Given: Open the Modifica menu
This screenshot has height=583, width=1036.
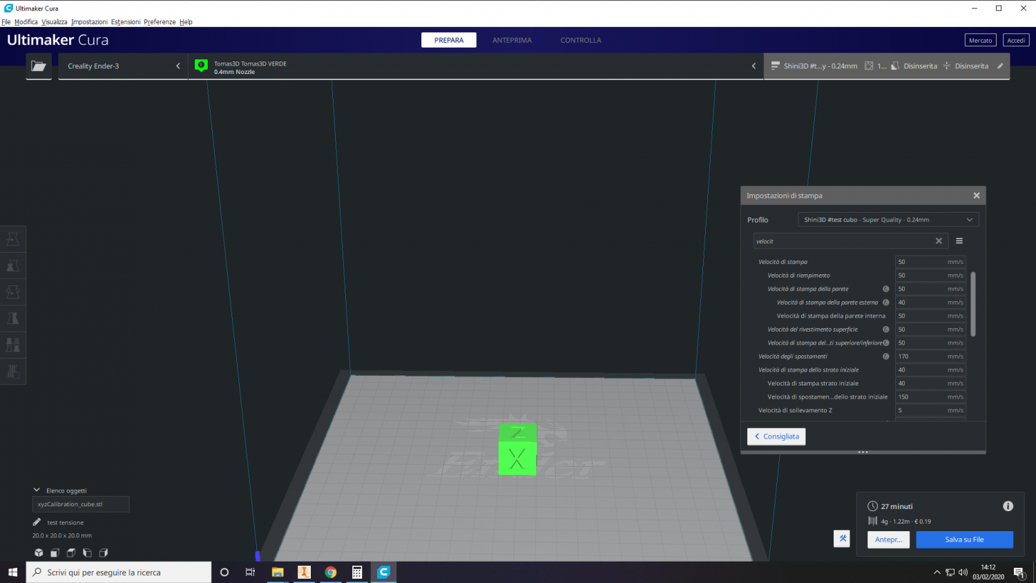Looking at the screenshot, I should [26, 22].
